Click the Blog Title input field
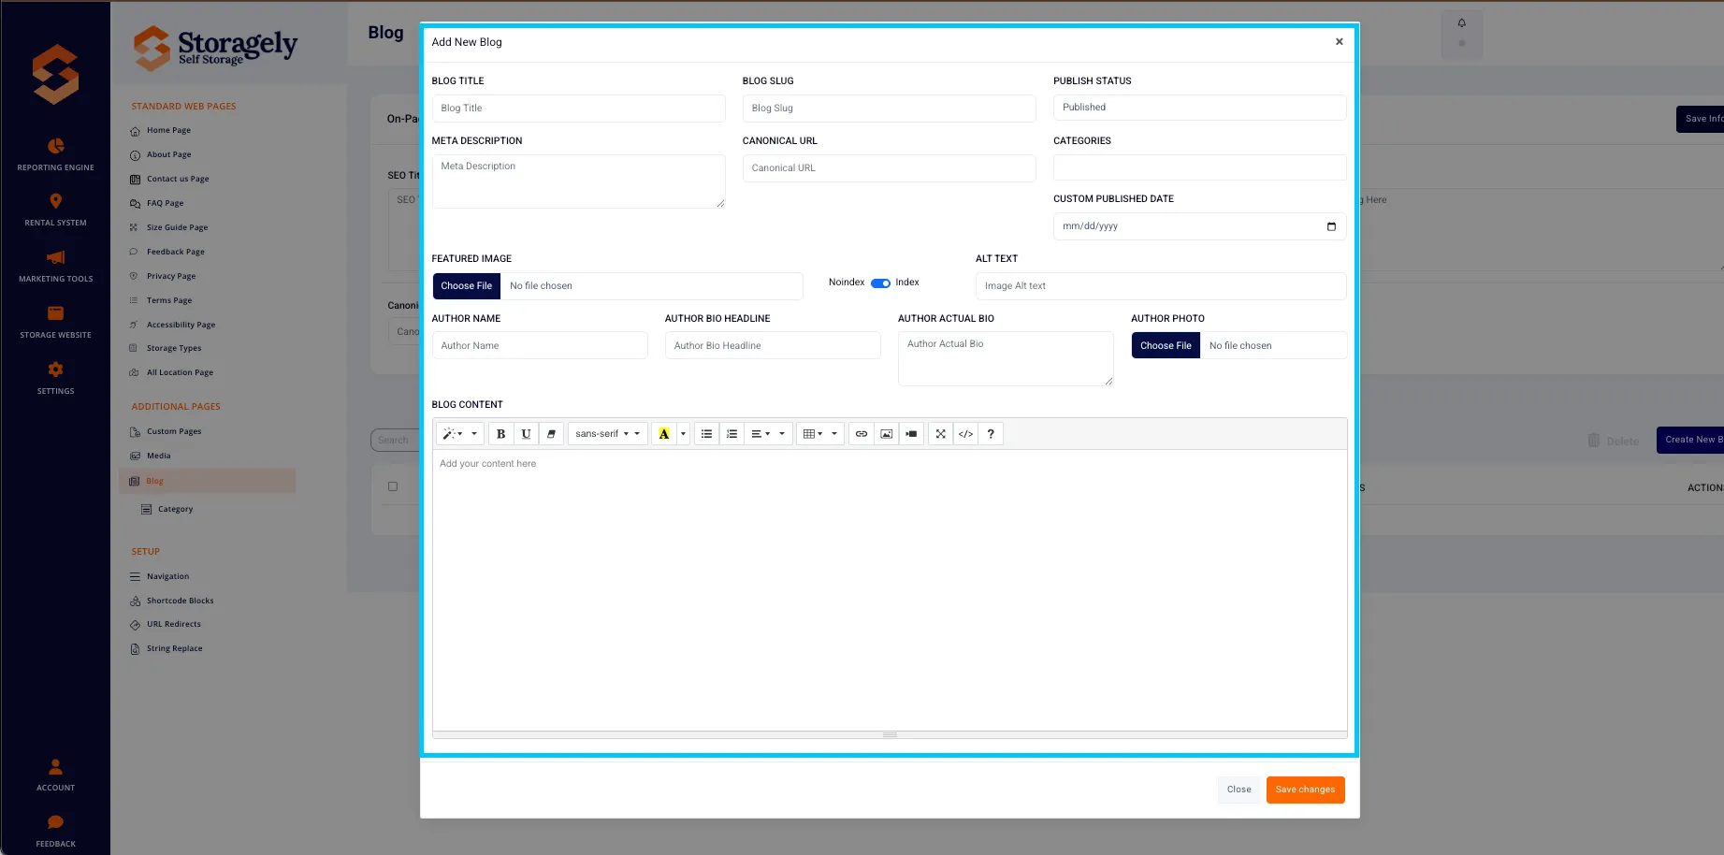Viewport: 1724px width, 855px height. click(578, 109)
